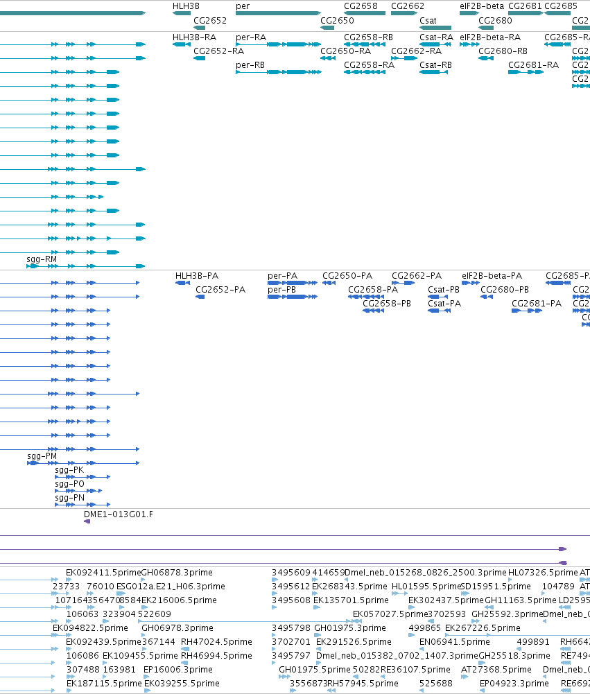590x694 pixels.
Task: Click the CG2658-RA transcript
Action: tap(365, 72)
